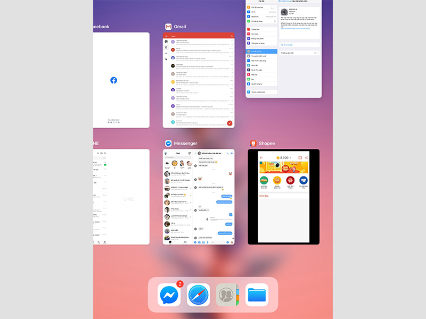
Task: Click 'Tải về và Cài đặt' download link
Action: point(286,45)
